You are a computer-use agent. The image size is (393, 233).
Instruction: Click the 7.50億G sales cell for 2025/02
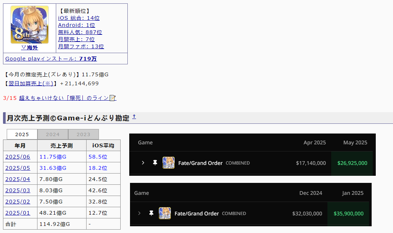(62, 202)
